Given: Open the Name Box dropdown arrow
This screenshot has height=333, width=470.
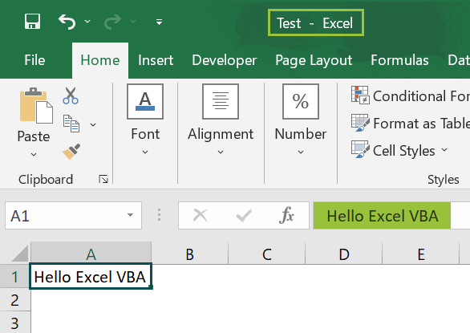Looking at the screenshot, I should [130, 215].
